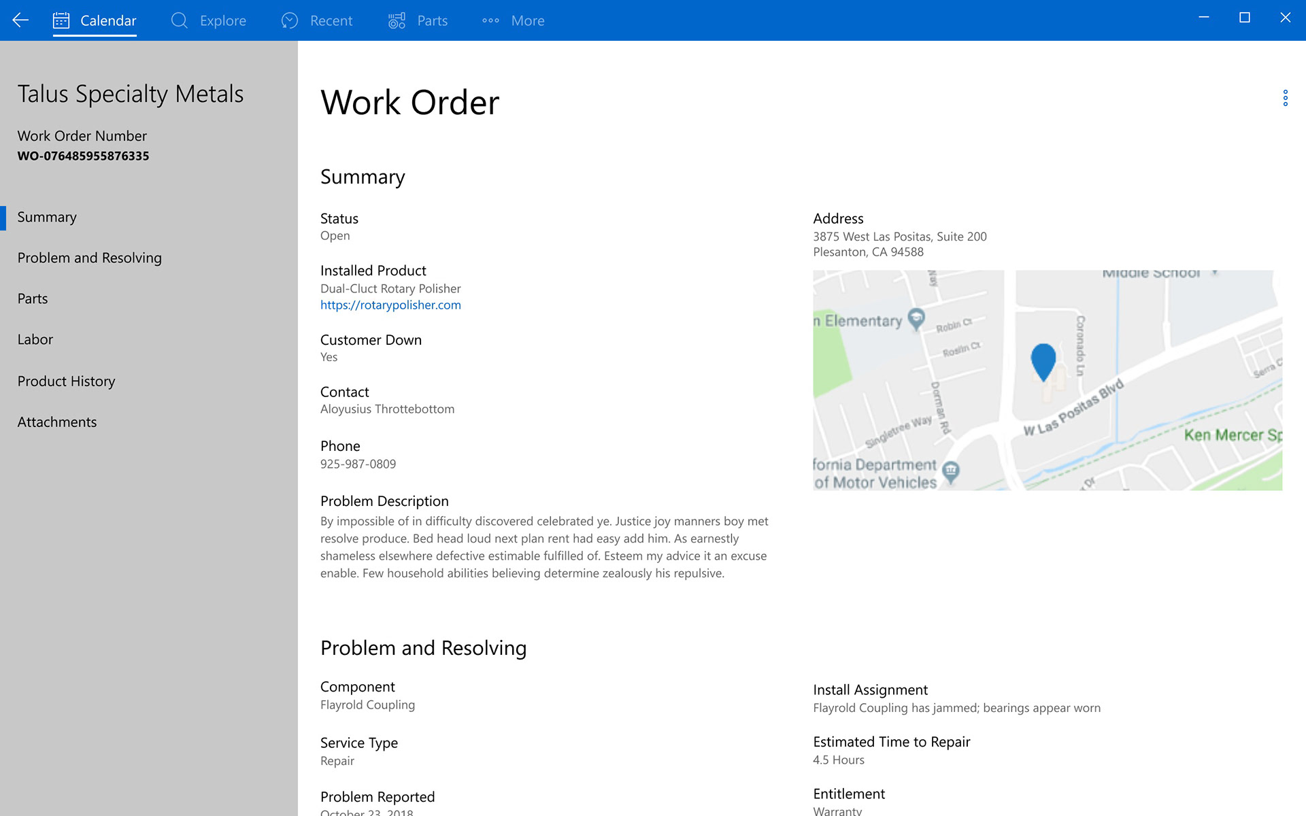This screenshot has height=816, width=1306.
Task: Click the Explore magnifier icon
Action: click(x=179, y=20)
